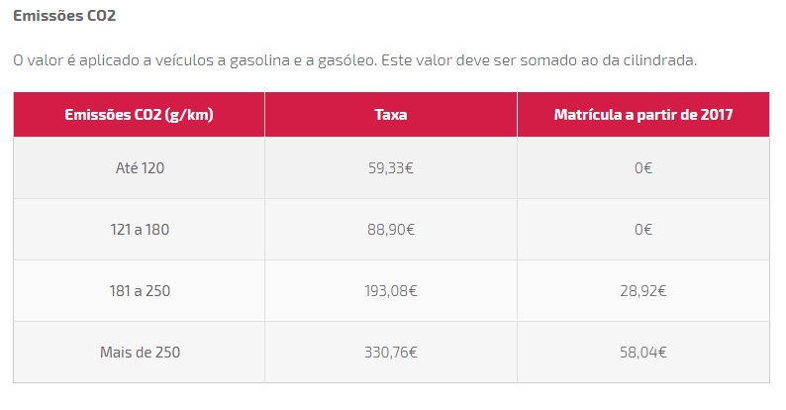Image resolution: width=786 pixels, height=410 pixels.
Task: Select the "121 a 180" emissions cell
Action: click(x=139, y=229)
